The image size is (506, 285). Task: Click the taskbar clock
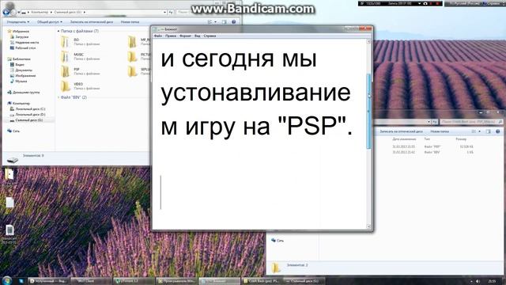tap(492, 281)
